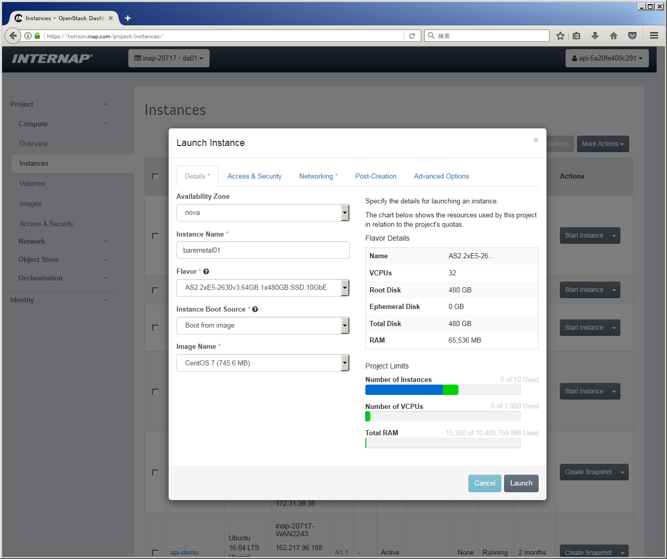This screenshot has width=667, height=559.
Task: Expand the Object Store sidebar section
Action: [x=63, y=259]
